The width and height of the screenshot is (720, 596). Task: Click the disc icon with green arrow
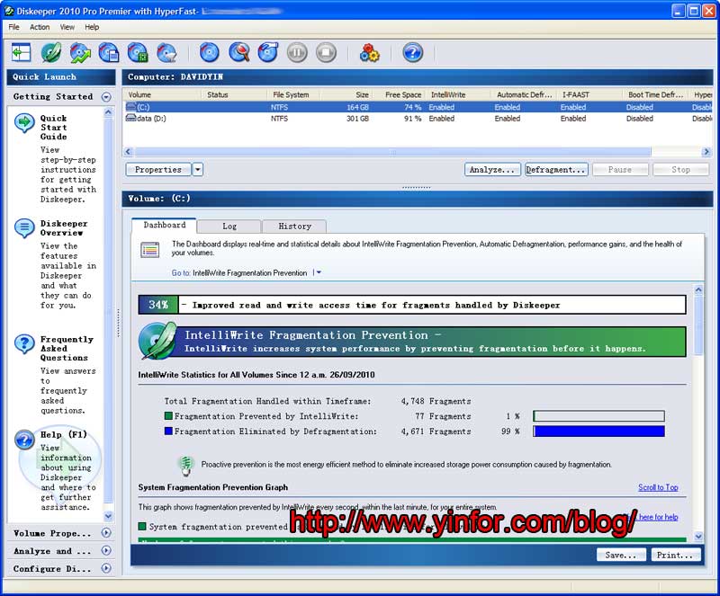pos(80,53)
